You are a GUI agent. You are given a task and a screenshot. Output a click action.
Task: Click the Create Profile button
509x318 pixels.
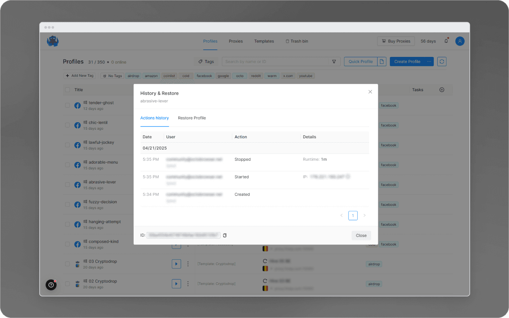click(407, 61)
